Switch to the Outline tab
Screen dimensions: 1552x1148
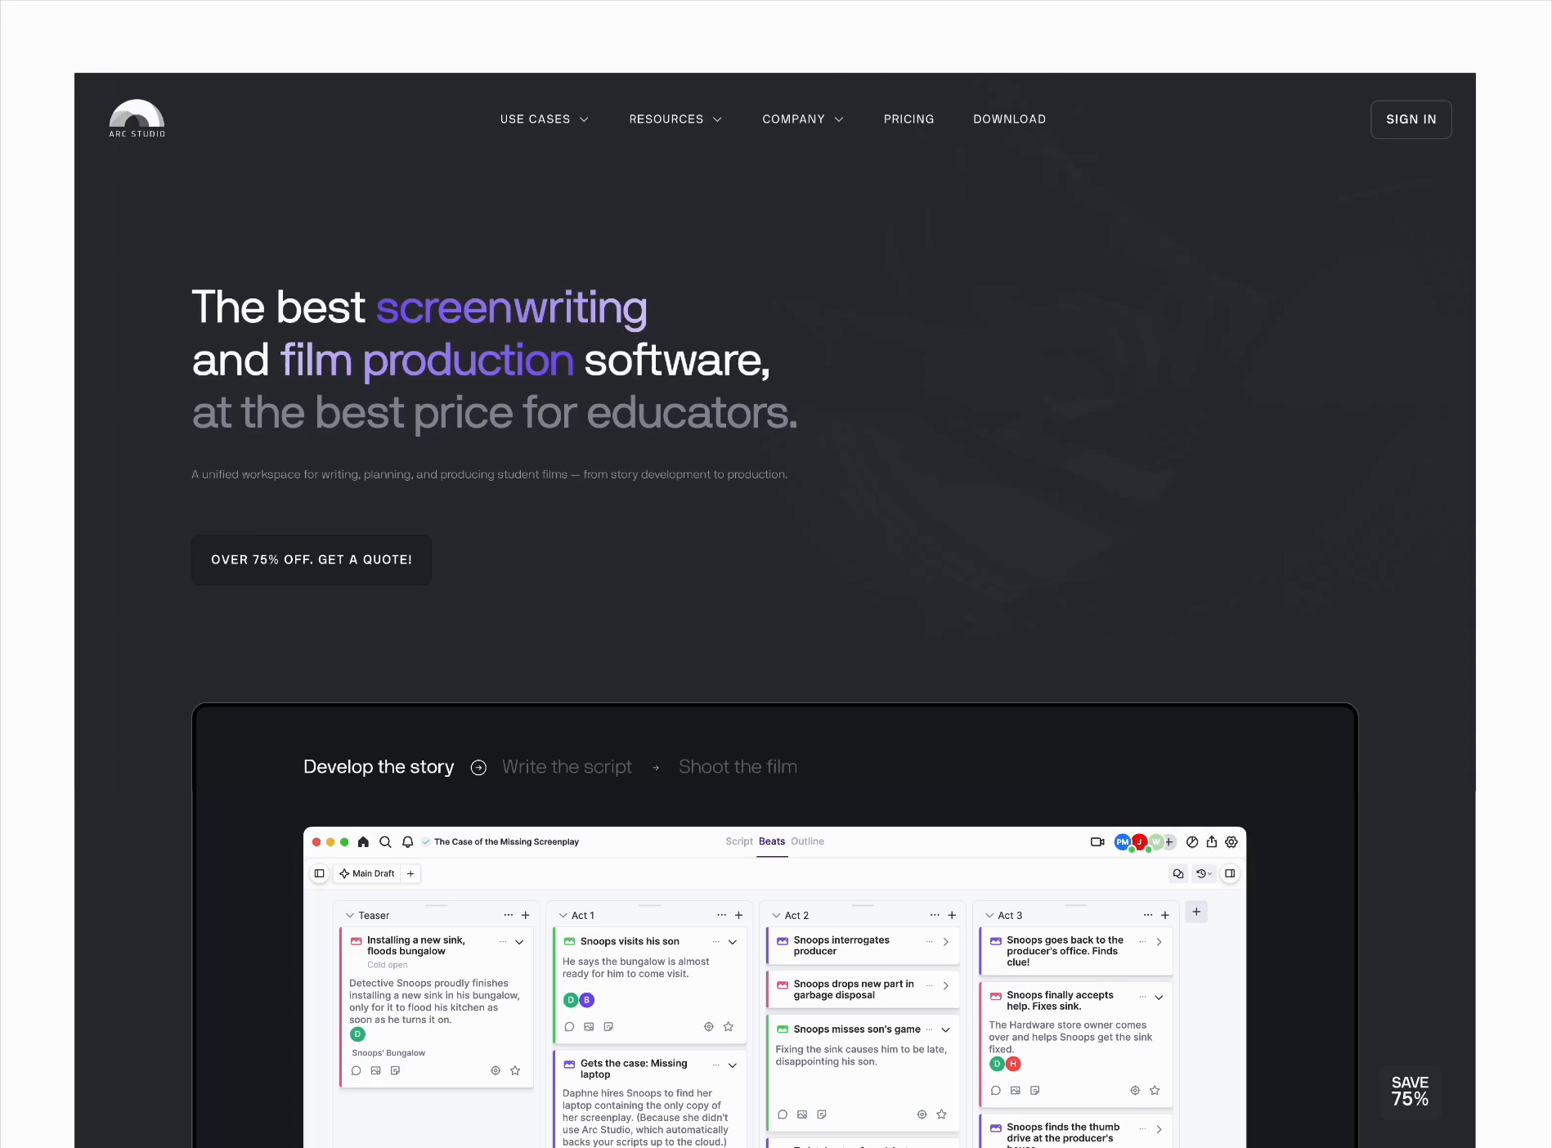[x=807, y=841]
